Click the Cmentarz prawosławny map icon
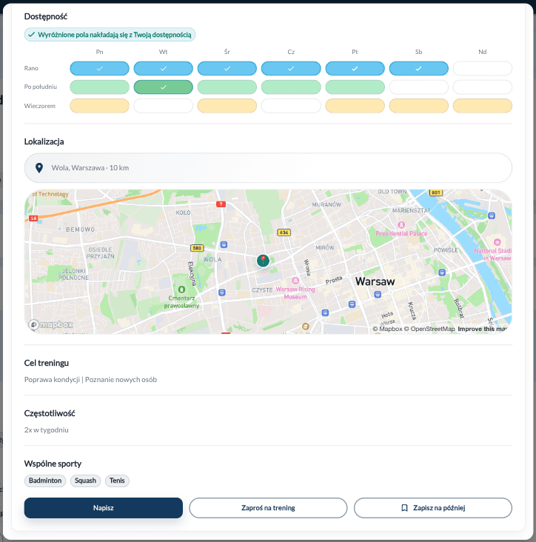The width and height of the screenshot is (536, 542). pyautogui.click(x=181, y=288)
